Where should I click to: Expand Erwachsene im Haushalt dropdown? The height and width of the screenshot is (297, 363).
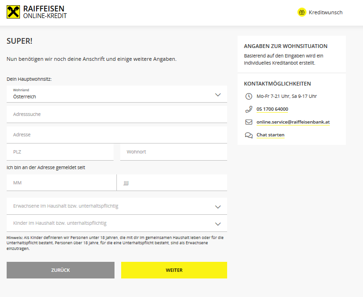117,206
